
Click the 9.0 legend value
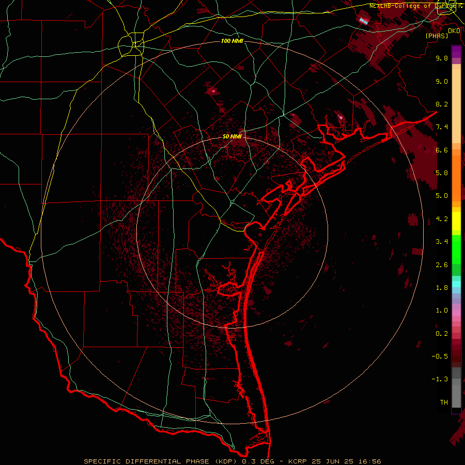(x=442, y=81)
